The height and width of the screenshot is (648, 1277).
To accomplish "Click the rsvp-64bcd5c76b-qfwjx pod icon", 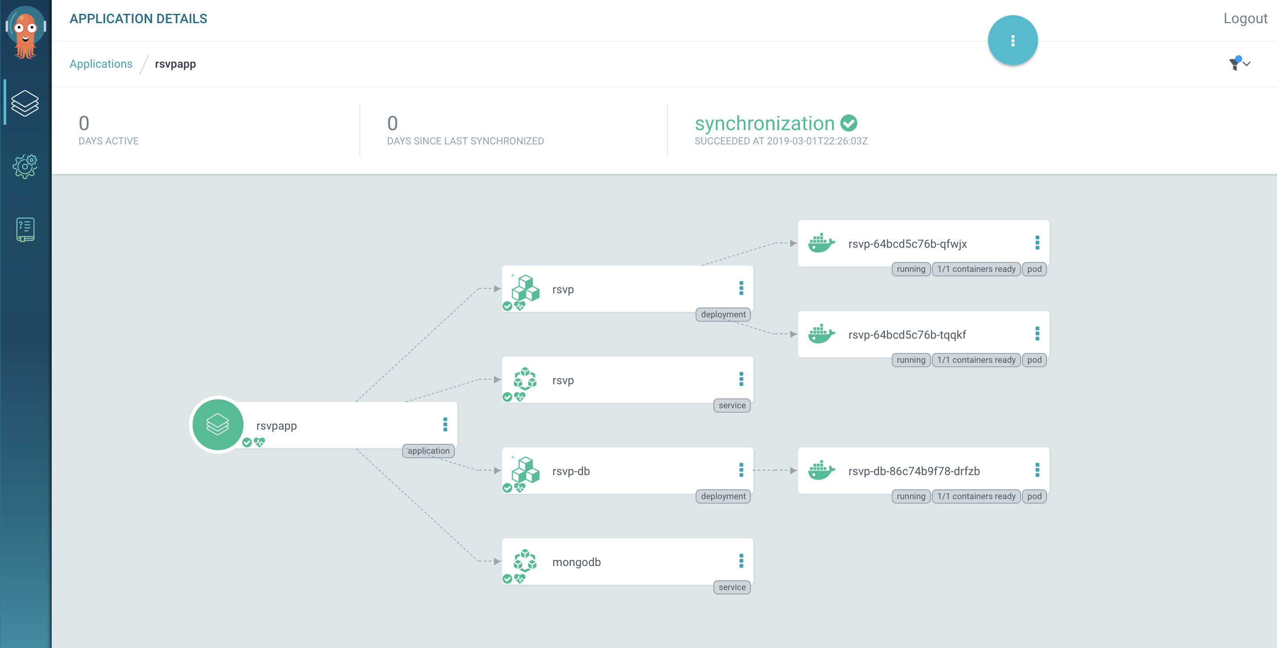I will point(821,243).
